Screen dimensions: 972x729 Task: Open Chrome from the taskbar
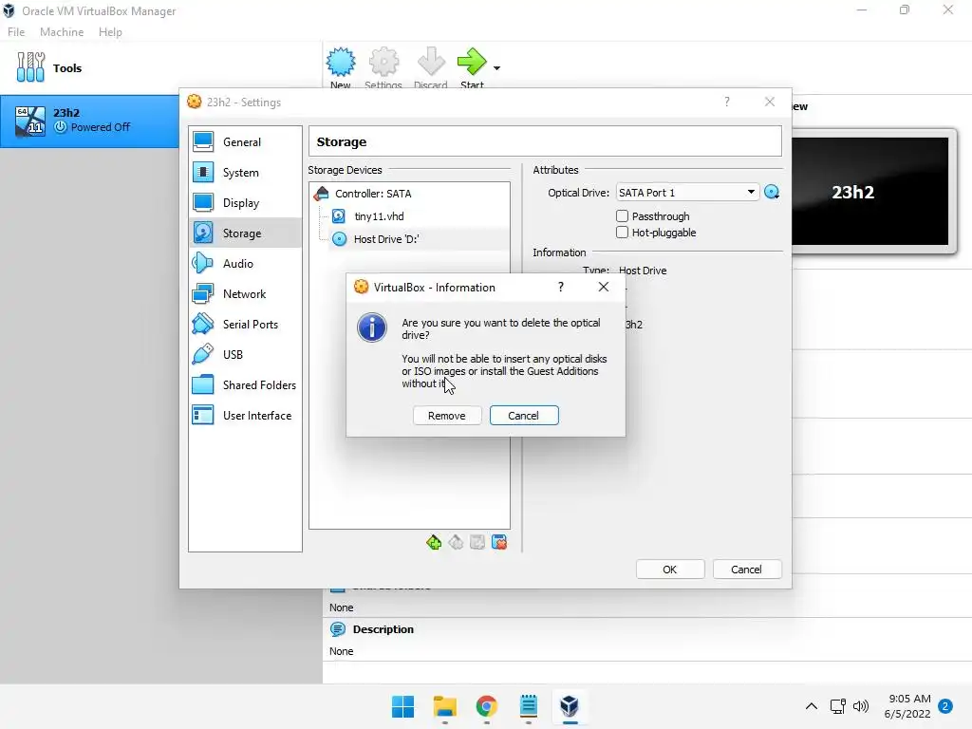(x=487, y=706)
